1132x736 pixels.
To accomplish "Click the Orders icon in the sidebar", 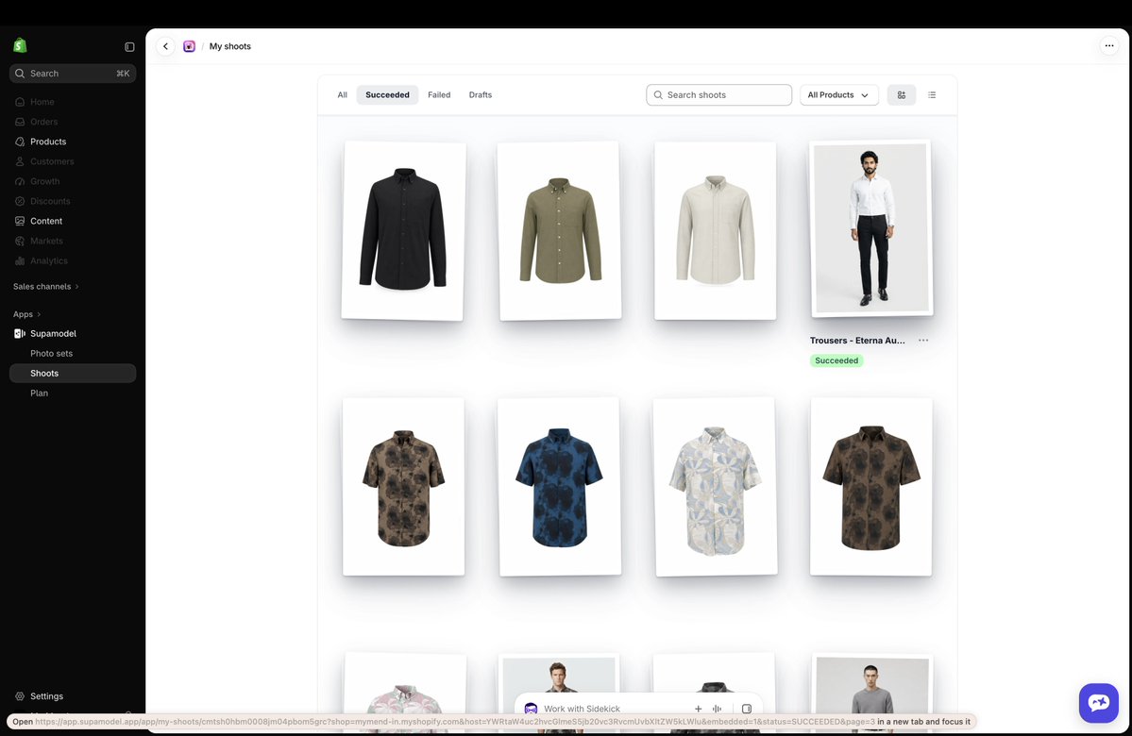I will [x=20, y=122].
